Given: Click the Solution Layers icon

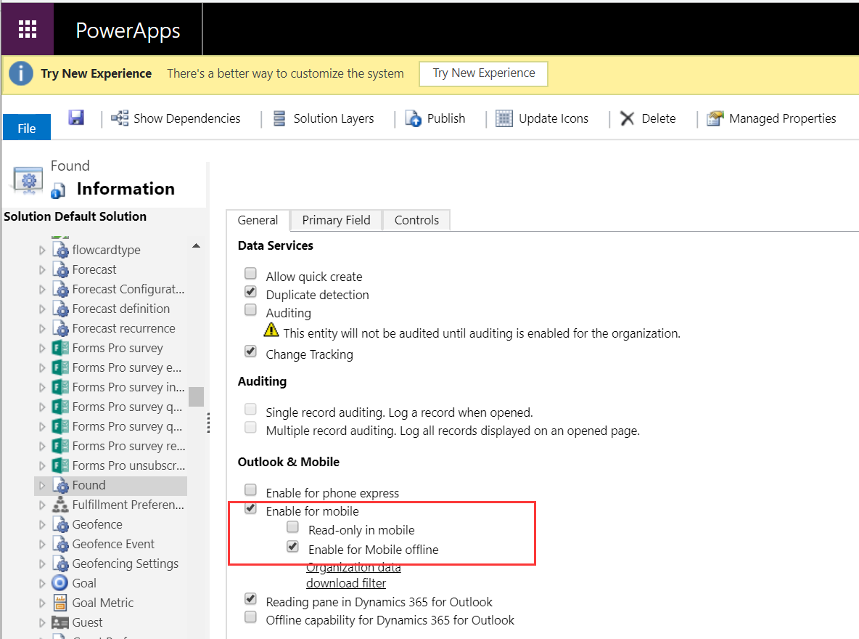Looking at the screenshot, I should [279, 118].
